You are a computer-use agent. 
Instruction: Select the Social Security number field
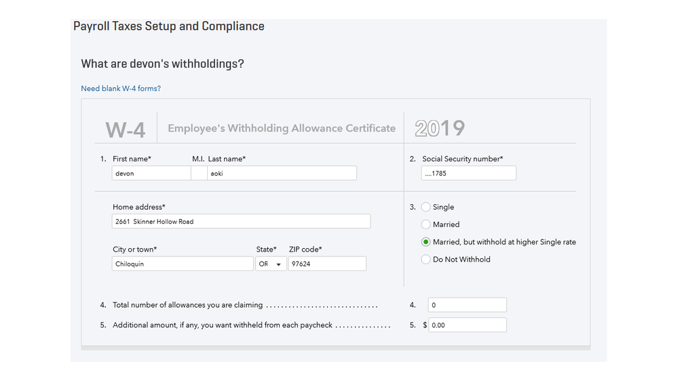(468, 174)
